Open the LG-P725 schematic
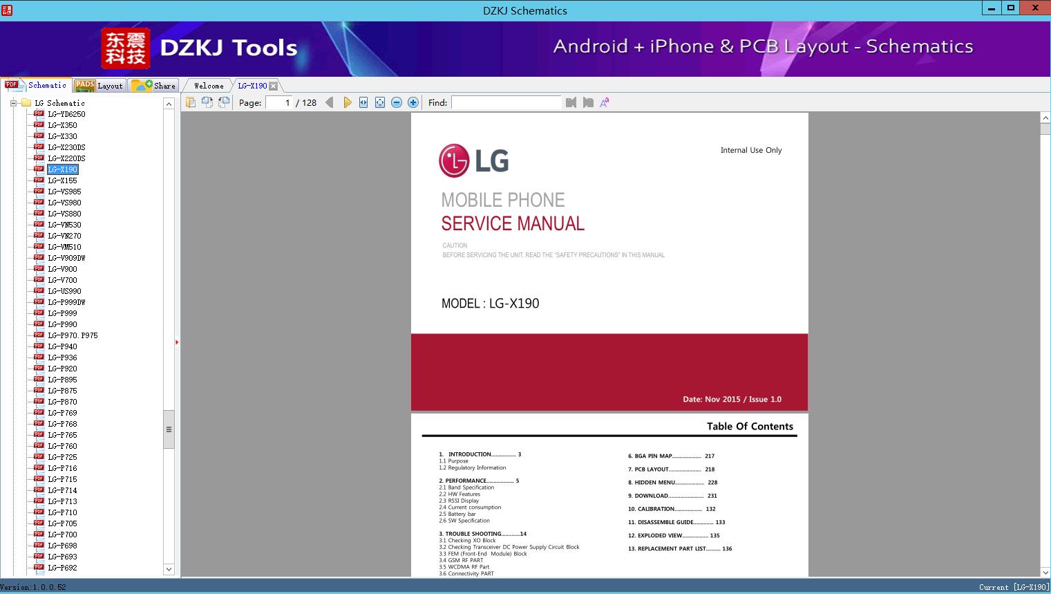The height and width of the screenshot is (594, 1051). pyautogui.click(x=62, y=457)
